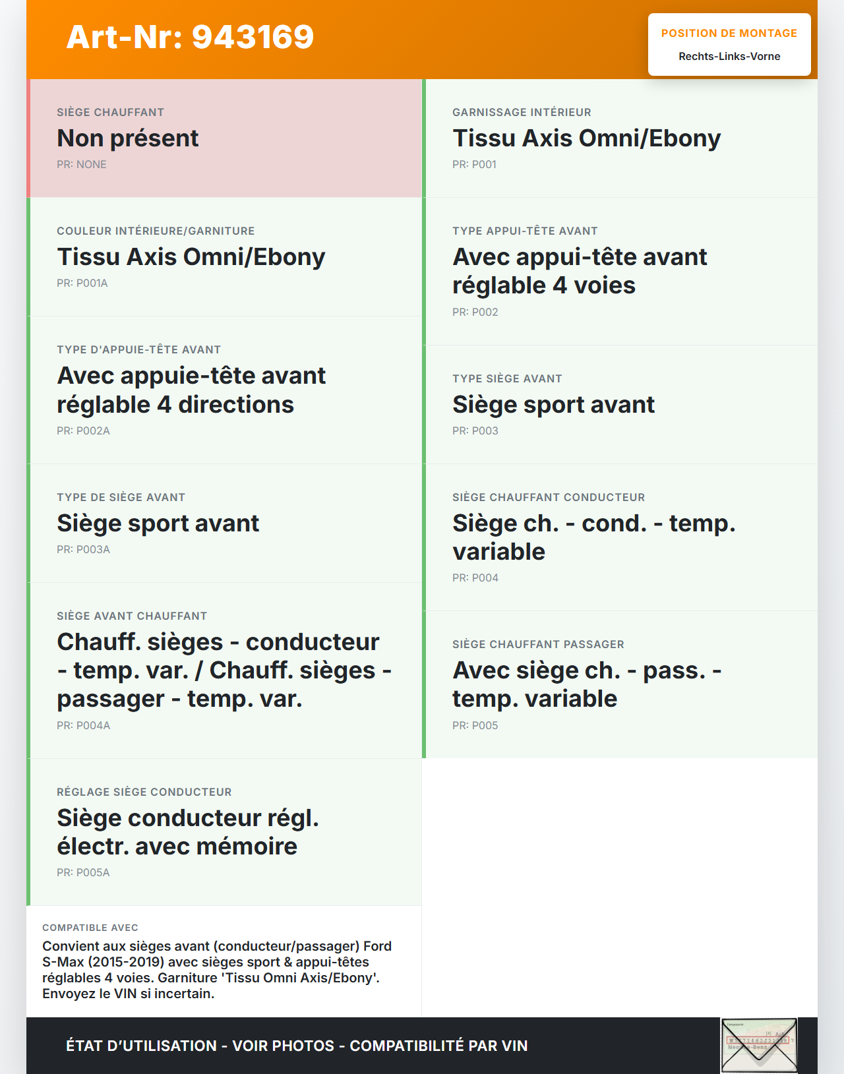Click the Siège avant chauffant P004A card

click(x=224, y=671)
